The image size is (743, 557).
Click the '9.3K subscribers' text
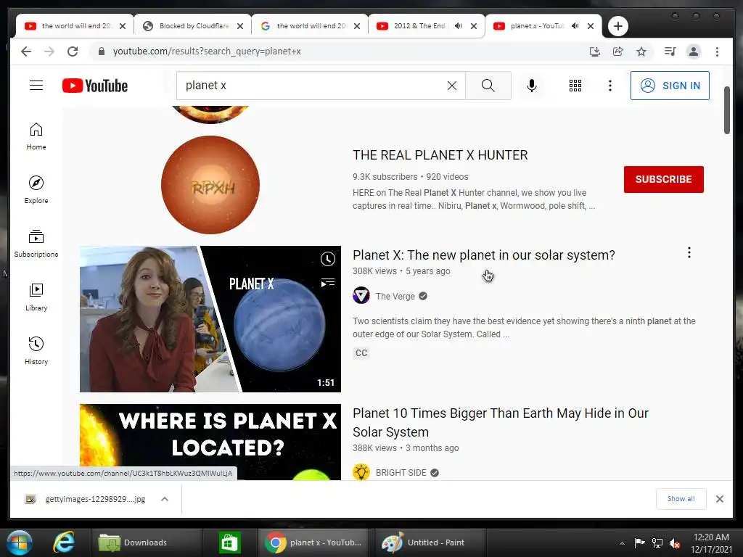point(385,177)
